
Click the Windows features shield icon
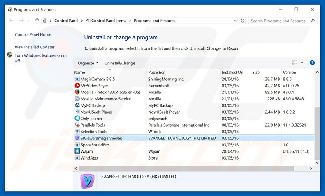click(x=9, y=55)
